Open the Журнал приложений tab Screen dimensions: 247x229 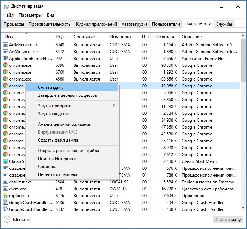(x=96, y=24)
